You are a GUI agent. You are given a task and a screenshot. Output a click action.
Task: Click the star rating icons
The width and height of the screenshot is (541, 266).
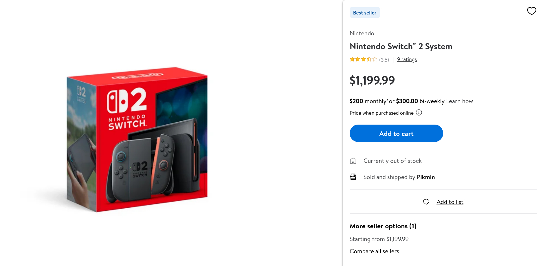pos(363,59)
